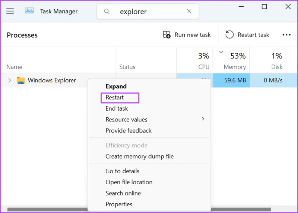Close the Task Manager window
This screenshot has height=213, width=298.
click(288, 7)
